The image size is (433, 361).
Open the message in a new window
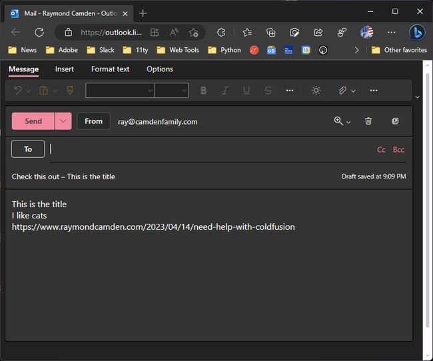[x=395, y=121]
